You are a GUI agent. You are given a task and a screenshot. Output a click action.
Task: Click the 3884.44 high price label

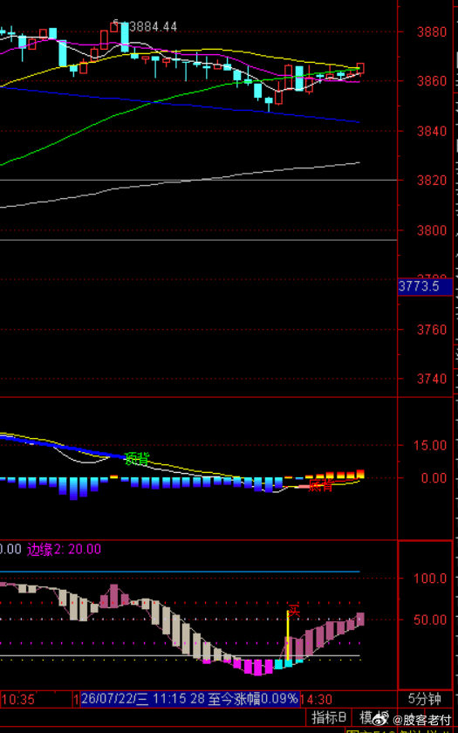[x=154, y=27]
